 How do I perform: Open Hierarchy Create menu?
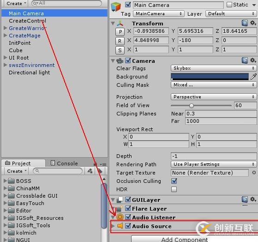click(16, 3)
